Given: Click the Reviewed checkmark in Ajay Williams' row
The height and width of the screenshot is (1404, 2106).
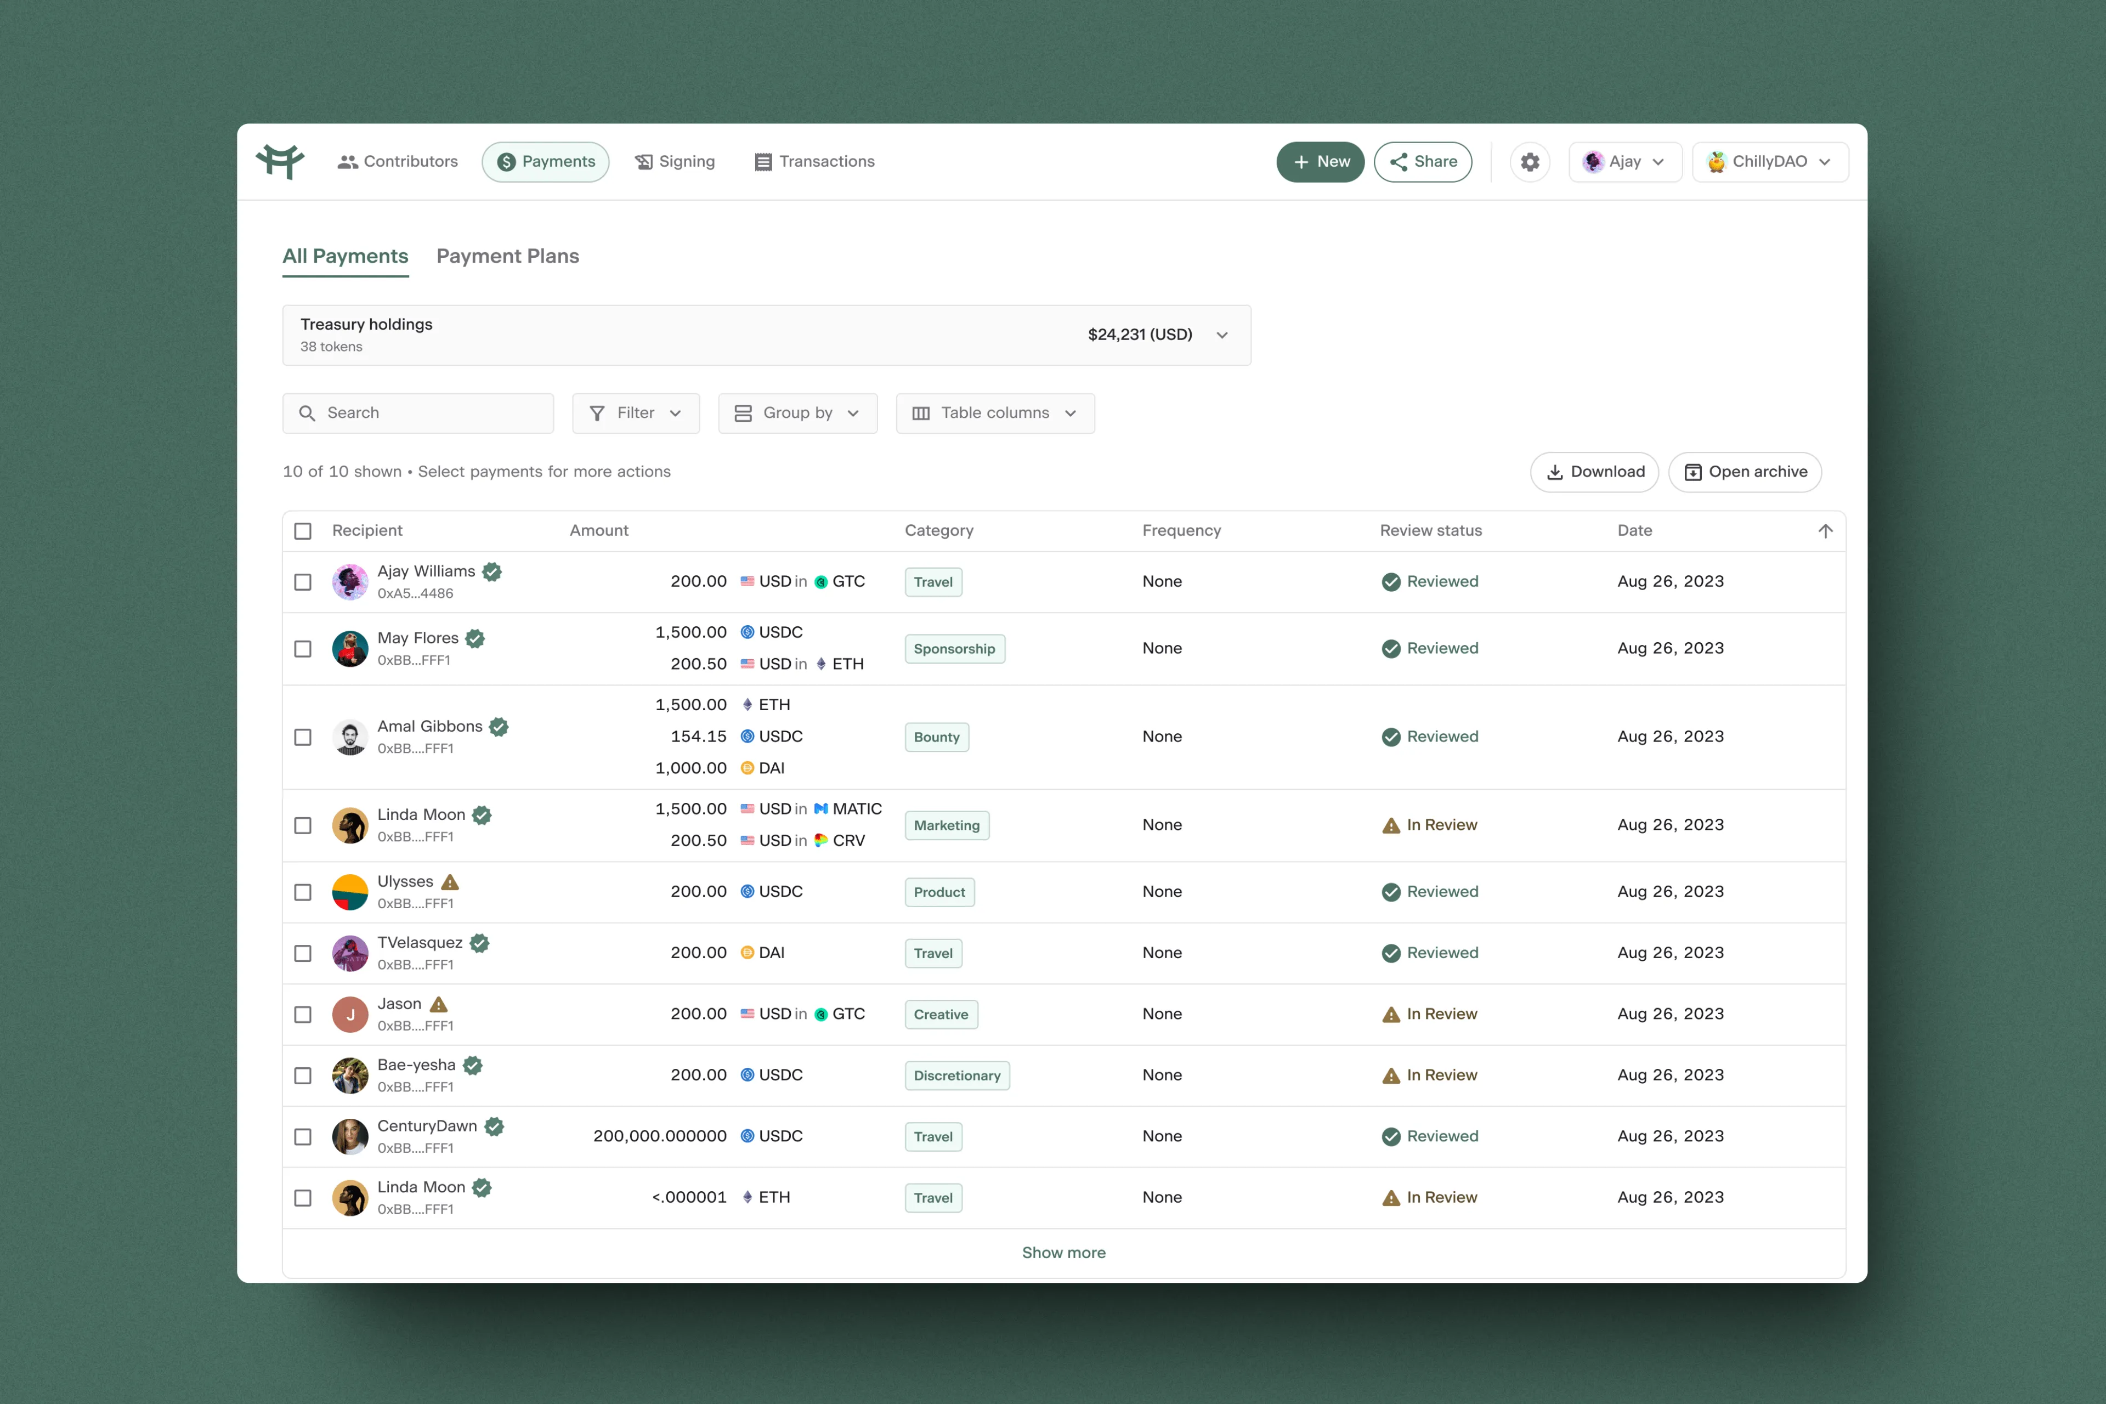Looking at the screenshot, I should pos(1391,582).
